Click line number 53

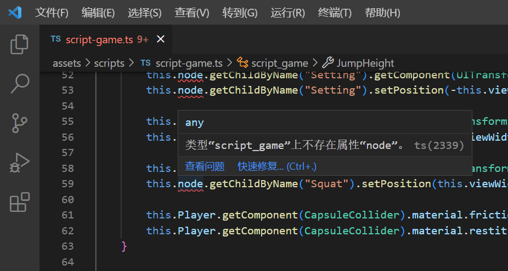(67, 90)
